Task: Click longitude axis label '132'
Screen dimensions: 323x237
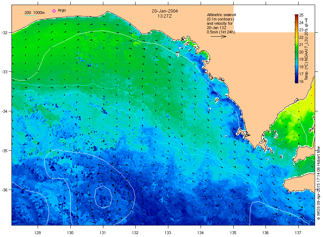Action: [135, 233]
